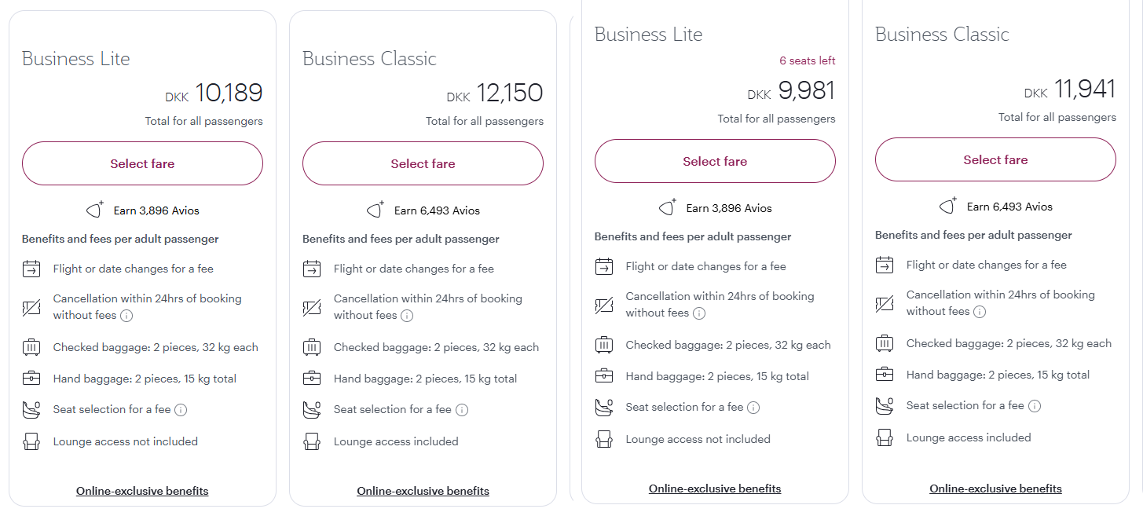
Task: Click the flight changes calendar icon in DKK 11,941 card
Action: (885, 265)
